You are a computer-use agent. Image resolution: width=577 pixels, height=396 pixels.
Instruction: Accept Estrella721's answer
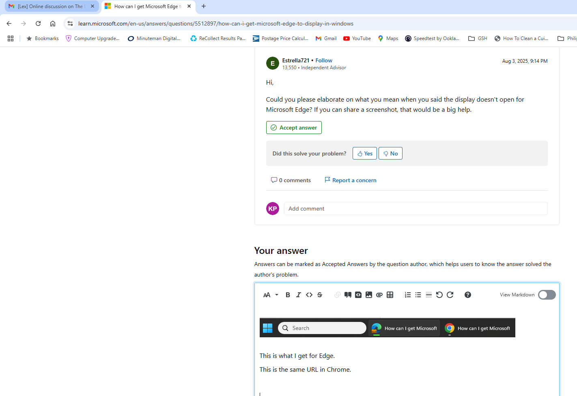pyautogui.click(x=294, y=128)
